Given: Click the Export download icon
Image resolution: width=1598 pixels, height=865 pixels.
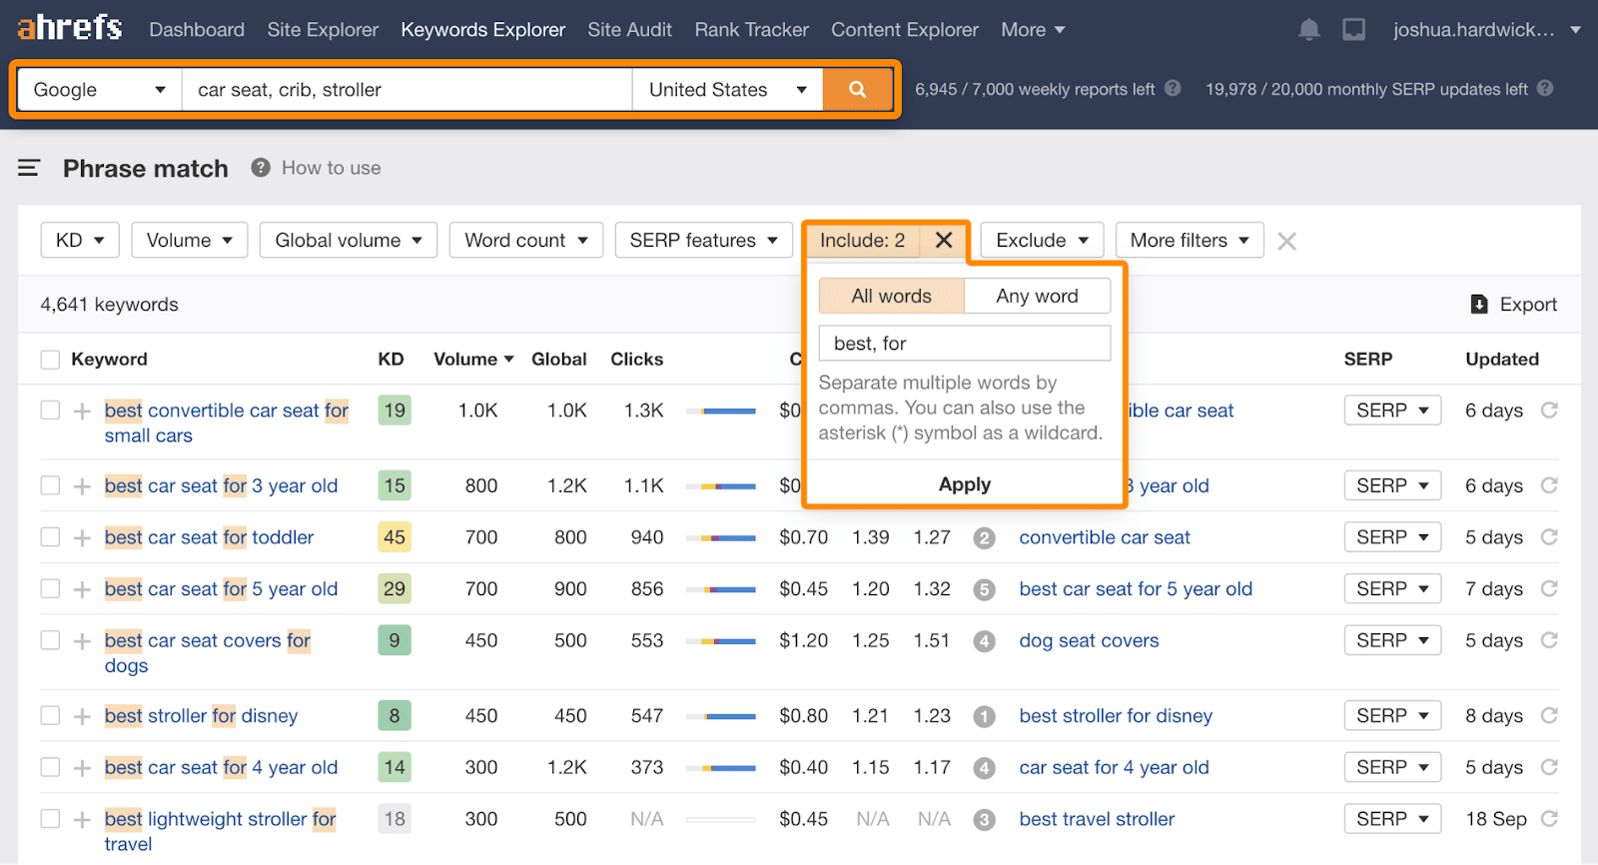Looking at the screenshot, I should point(1479,305).
